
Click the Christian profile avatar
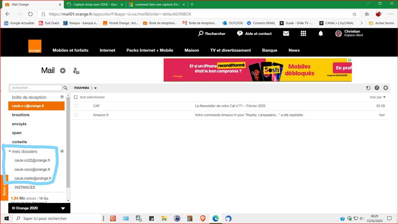click(339, 33)
